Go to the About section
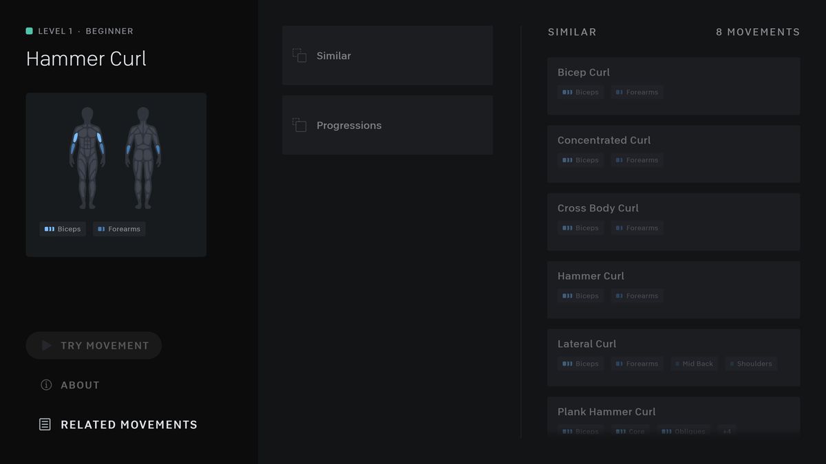The width and height of the screenshot is (826, 464). (x=80, y=385)
